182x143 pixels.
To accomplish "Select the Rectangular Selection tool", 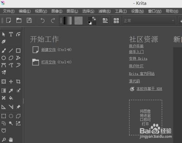I will click(x=4, y=116).
